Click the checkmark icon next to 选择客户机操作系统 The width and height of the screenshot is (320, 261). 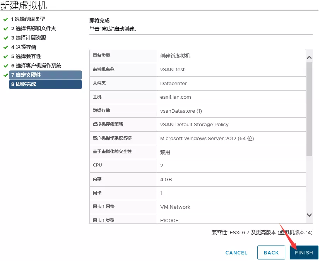[x=5, y=65]
